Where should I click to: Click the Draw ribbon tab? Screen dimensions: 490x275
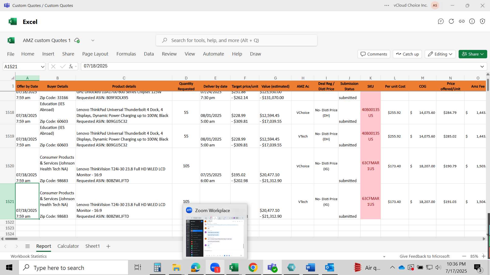pos(255,54)
